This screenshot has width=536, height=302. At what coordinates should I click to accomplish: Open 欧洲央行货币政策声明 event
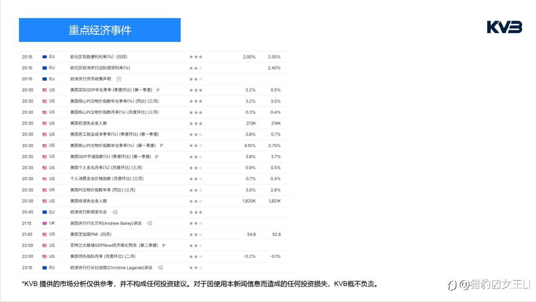click(x=90, y=79)
